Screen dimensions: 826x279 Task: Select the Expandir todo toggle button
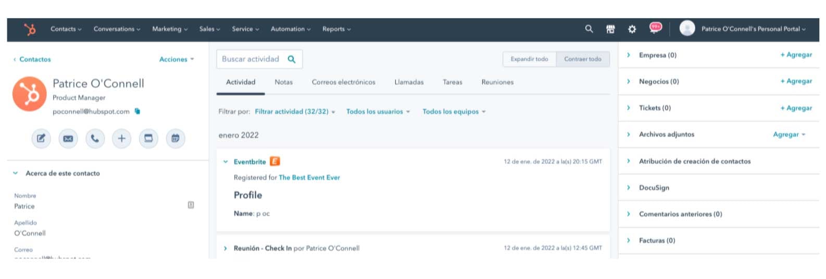click(x=529, y=59)
